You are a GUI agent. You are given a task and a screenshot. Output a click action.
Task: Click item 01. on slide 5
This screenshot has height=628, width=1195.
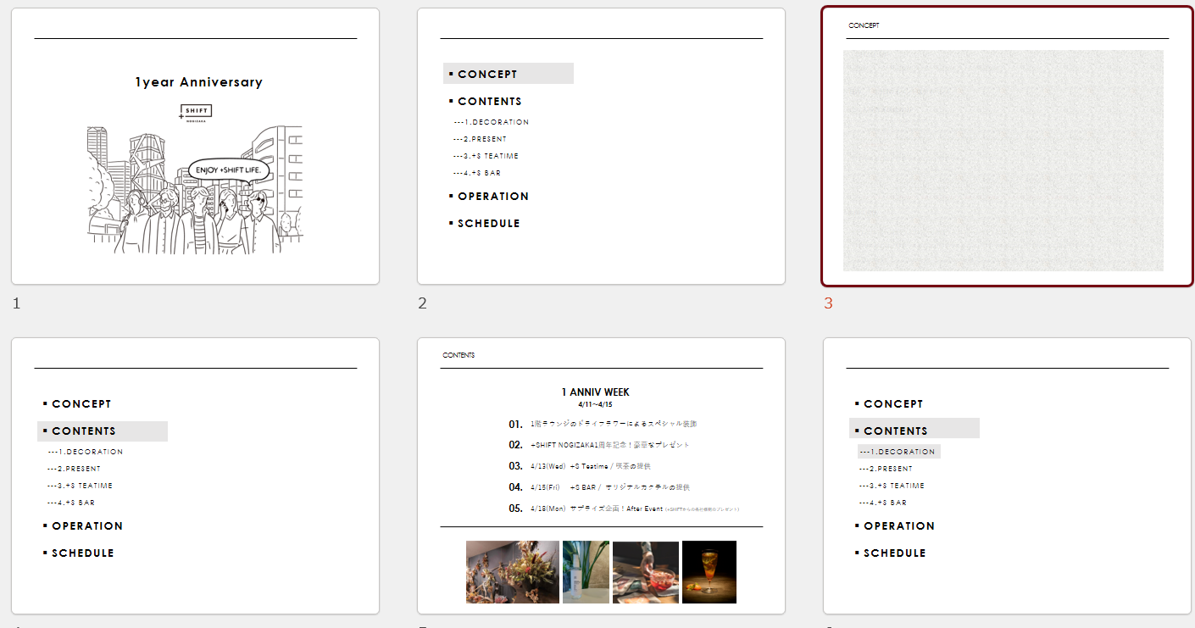click(603, 424)
